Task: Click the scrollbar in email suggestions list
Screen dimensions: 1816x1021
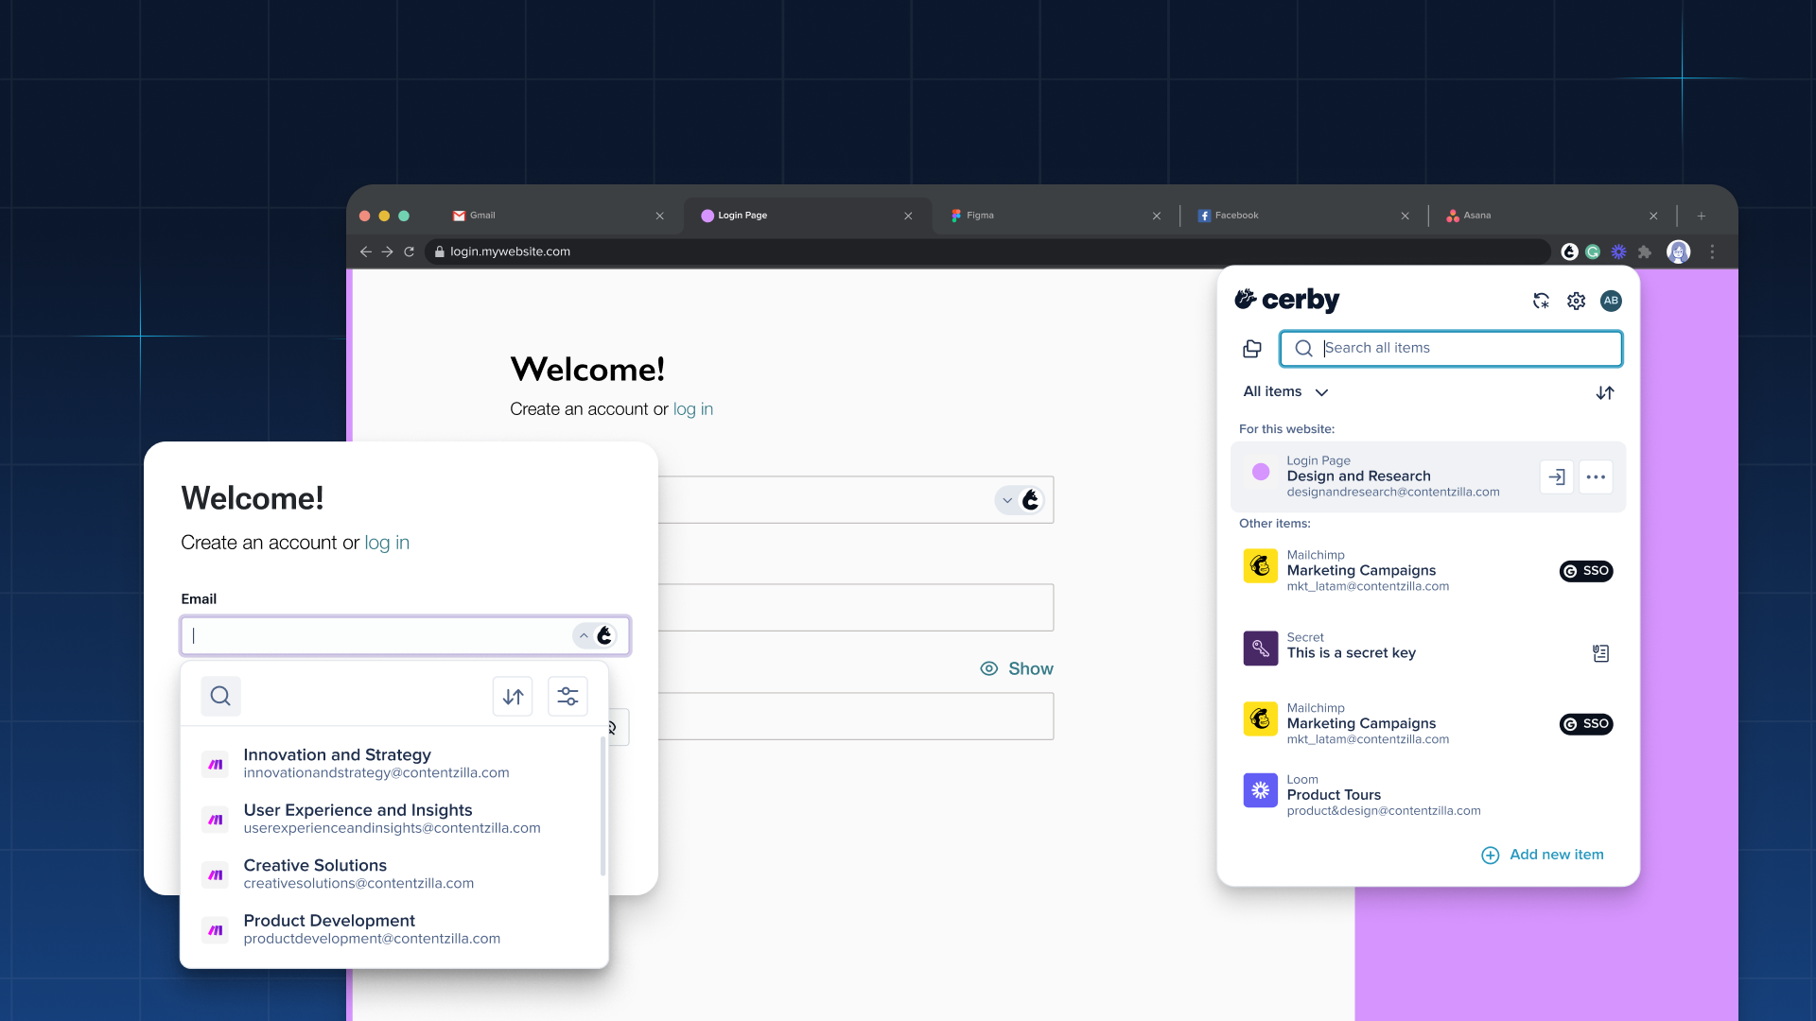Action: [x=602, y=805]
